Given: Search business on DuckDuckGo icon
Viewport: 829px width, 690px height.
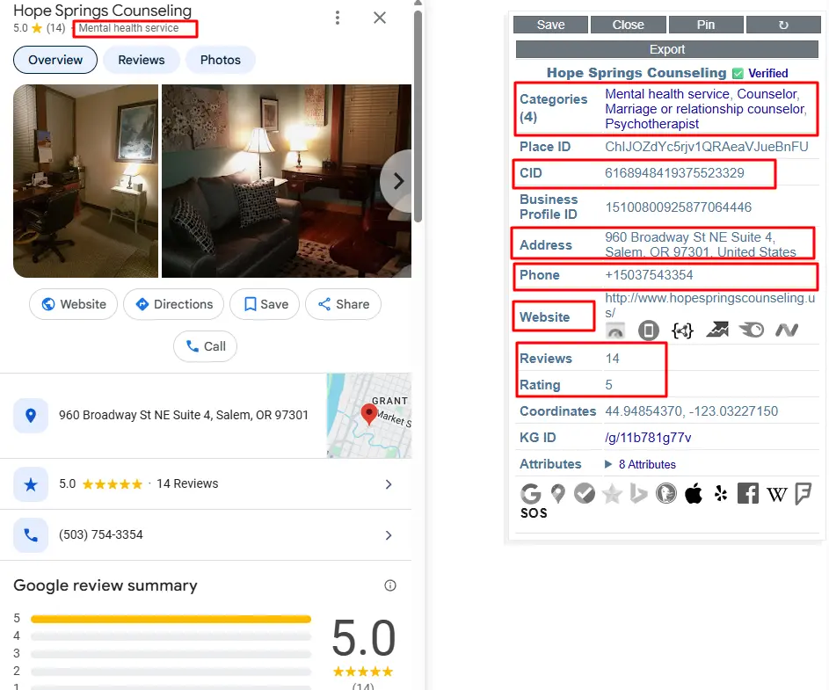Looking at the screenshot, I should tap(666, 494).
